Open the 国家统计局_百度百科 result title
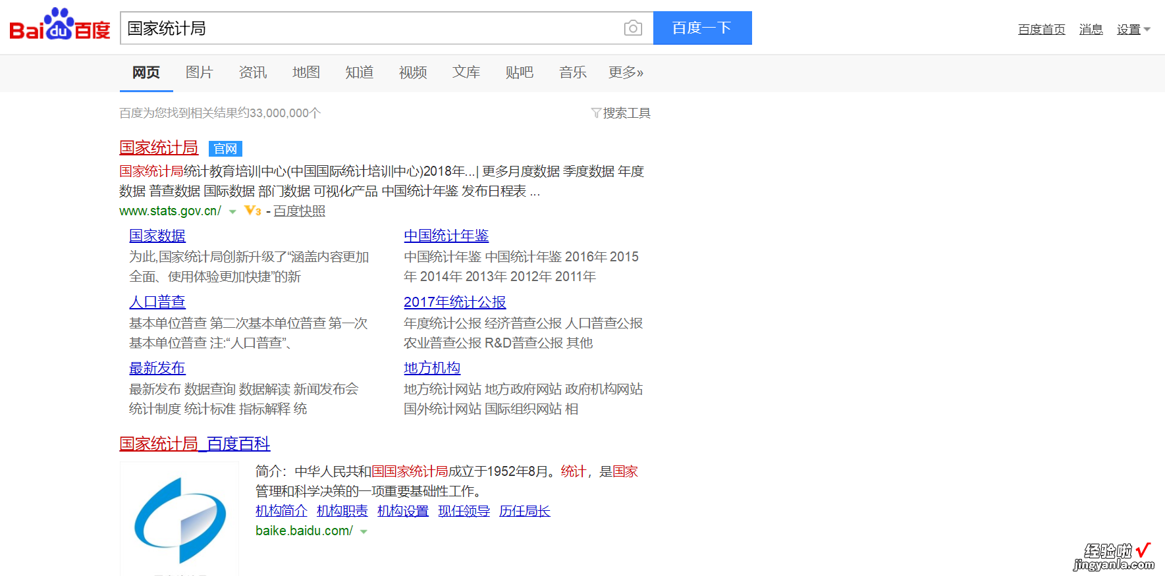Viewport: 1165px width, 576px height. click(x=195, y=444)
